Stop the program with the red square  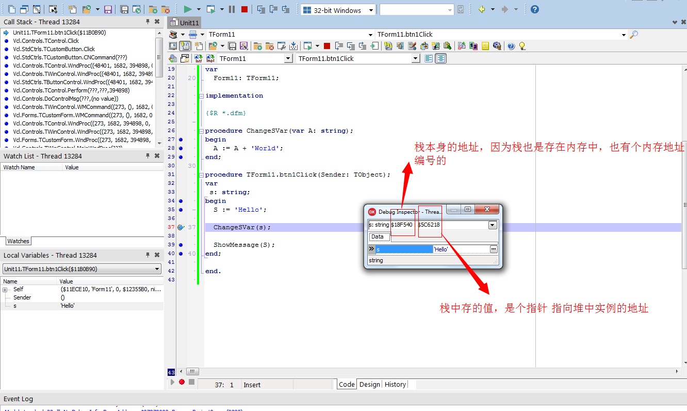(244, 9)
